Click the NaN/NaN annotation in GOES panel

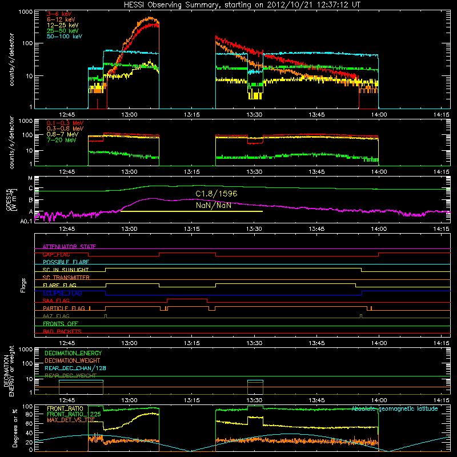[x=213, y=205]
